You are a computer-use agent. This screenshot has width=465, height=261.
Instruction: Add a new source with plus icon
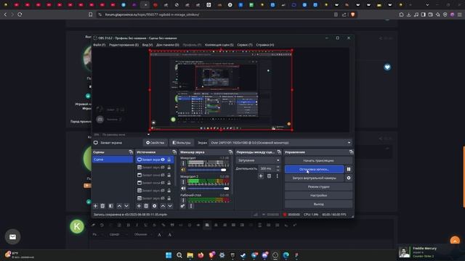pos(139,206)
